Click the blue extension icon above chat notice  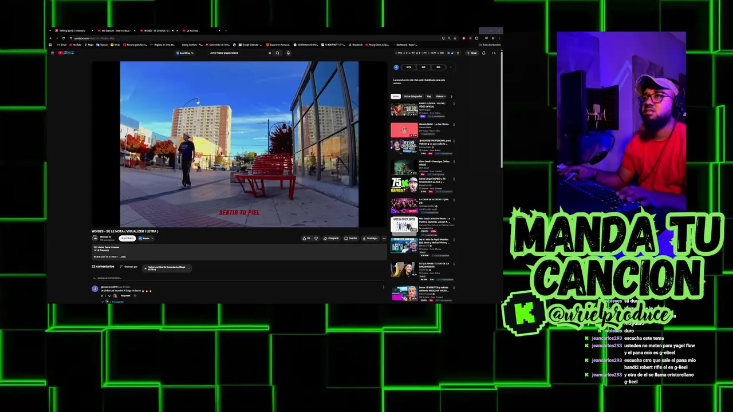point(396,67)
